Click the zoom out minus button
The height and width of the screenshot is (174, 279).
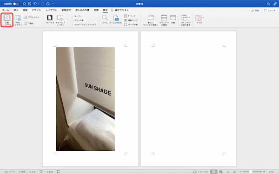240,172
